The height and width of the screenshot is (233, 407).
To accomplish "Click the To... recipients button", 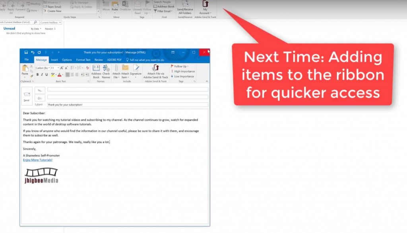I will point(40,90).
